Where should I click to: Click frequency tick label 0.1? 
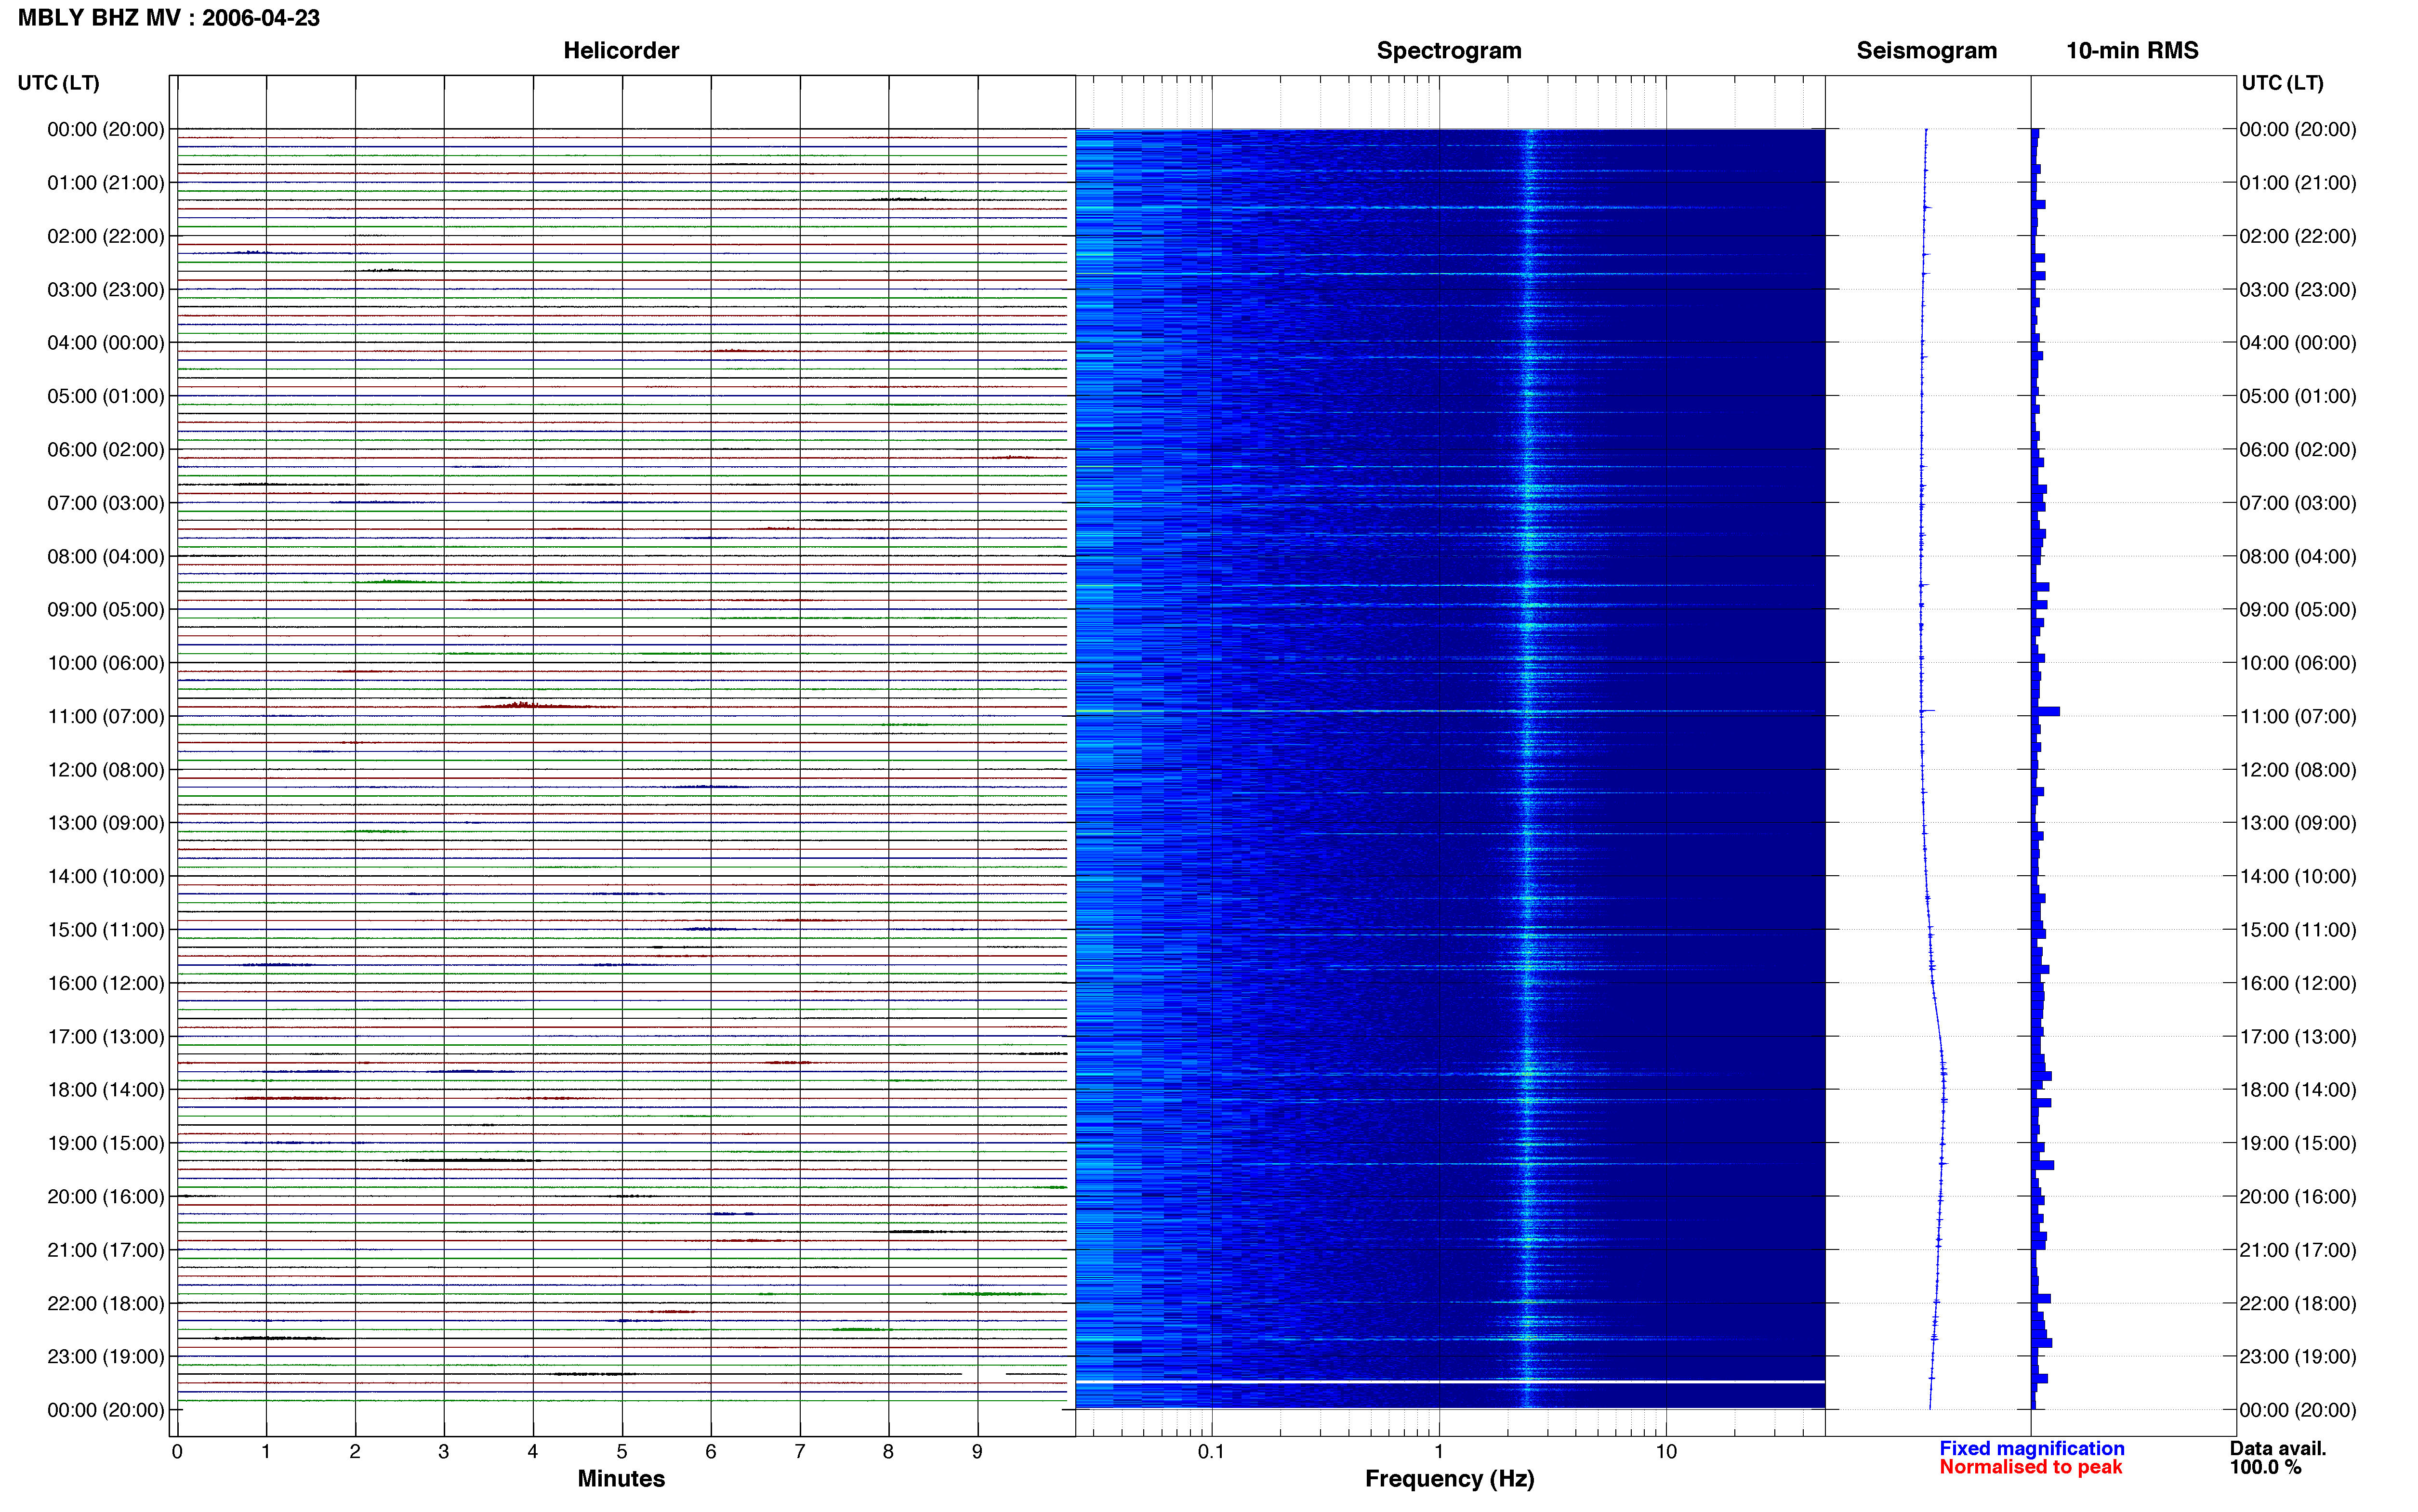tap(1211, 1451)
